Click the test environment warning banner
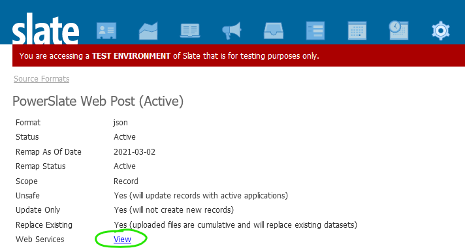The image size is (465, 248). [238, 55]
